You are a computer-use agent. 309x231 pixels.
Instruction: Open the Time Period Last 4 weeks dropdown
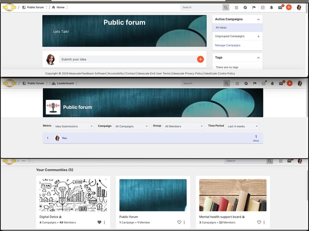tap(243, 126)
